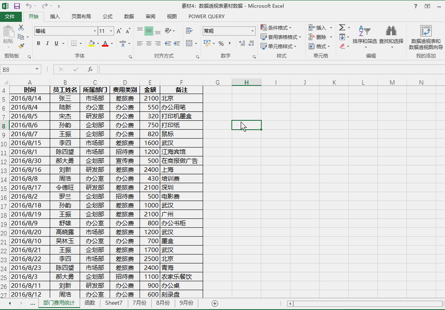Click the fill color yellow swatch button
This screenshot has height=310, width=445.
pos(91,43)
